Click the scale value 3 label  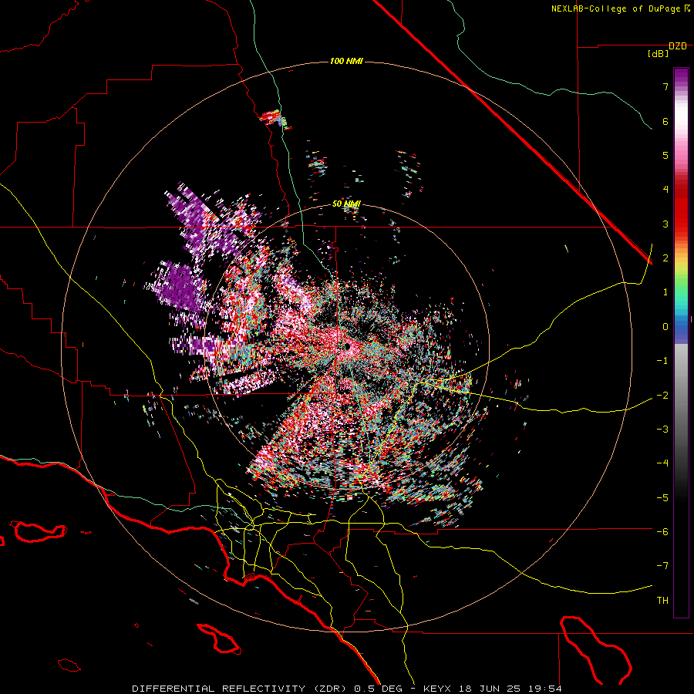(x=665, y=224)
